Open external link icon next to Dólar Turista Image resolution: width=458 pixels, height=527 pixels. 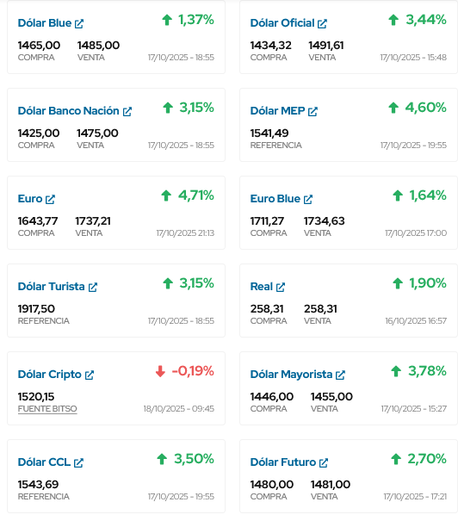pos(93,287)
